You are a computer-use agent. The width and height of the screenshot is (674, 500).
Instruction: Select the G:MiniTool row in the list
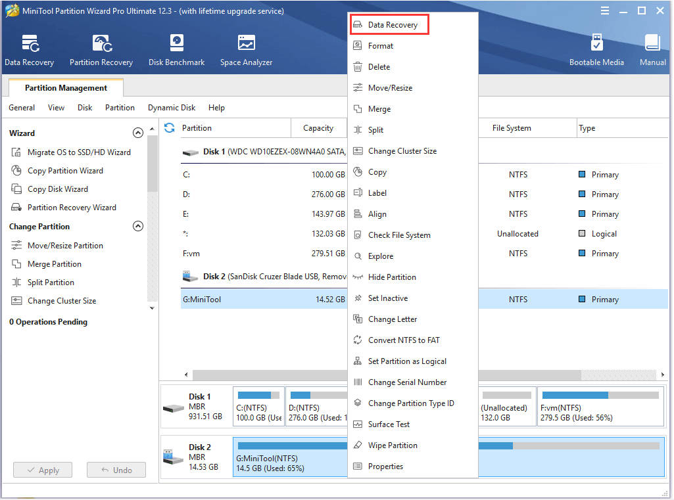coord(425,299)
